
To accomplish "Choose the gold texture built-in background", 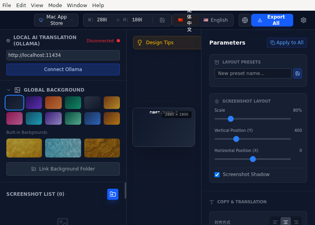I will 24,148.
